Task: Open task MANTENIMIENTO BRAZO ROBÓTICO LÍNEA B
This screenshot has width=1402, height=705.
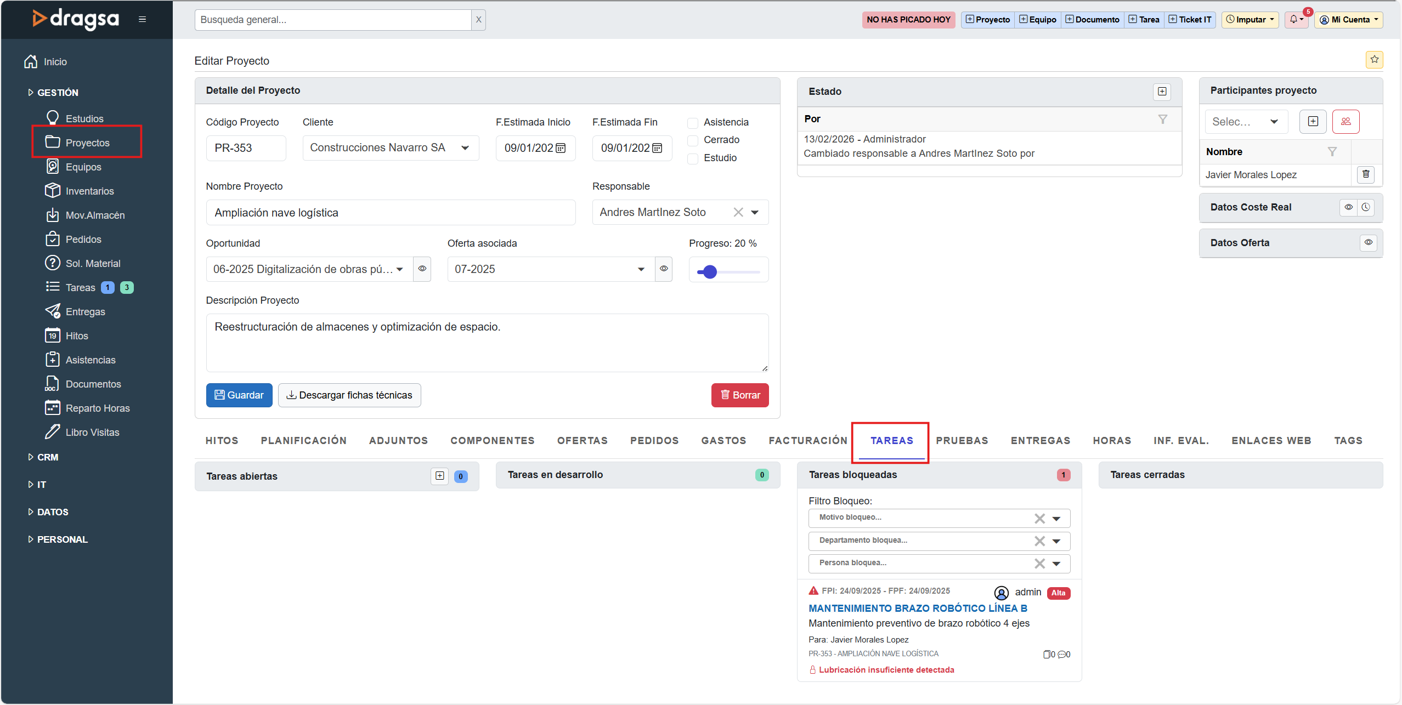Action: click(917, 609)
